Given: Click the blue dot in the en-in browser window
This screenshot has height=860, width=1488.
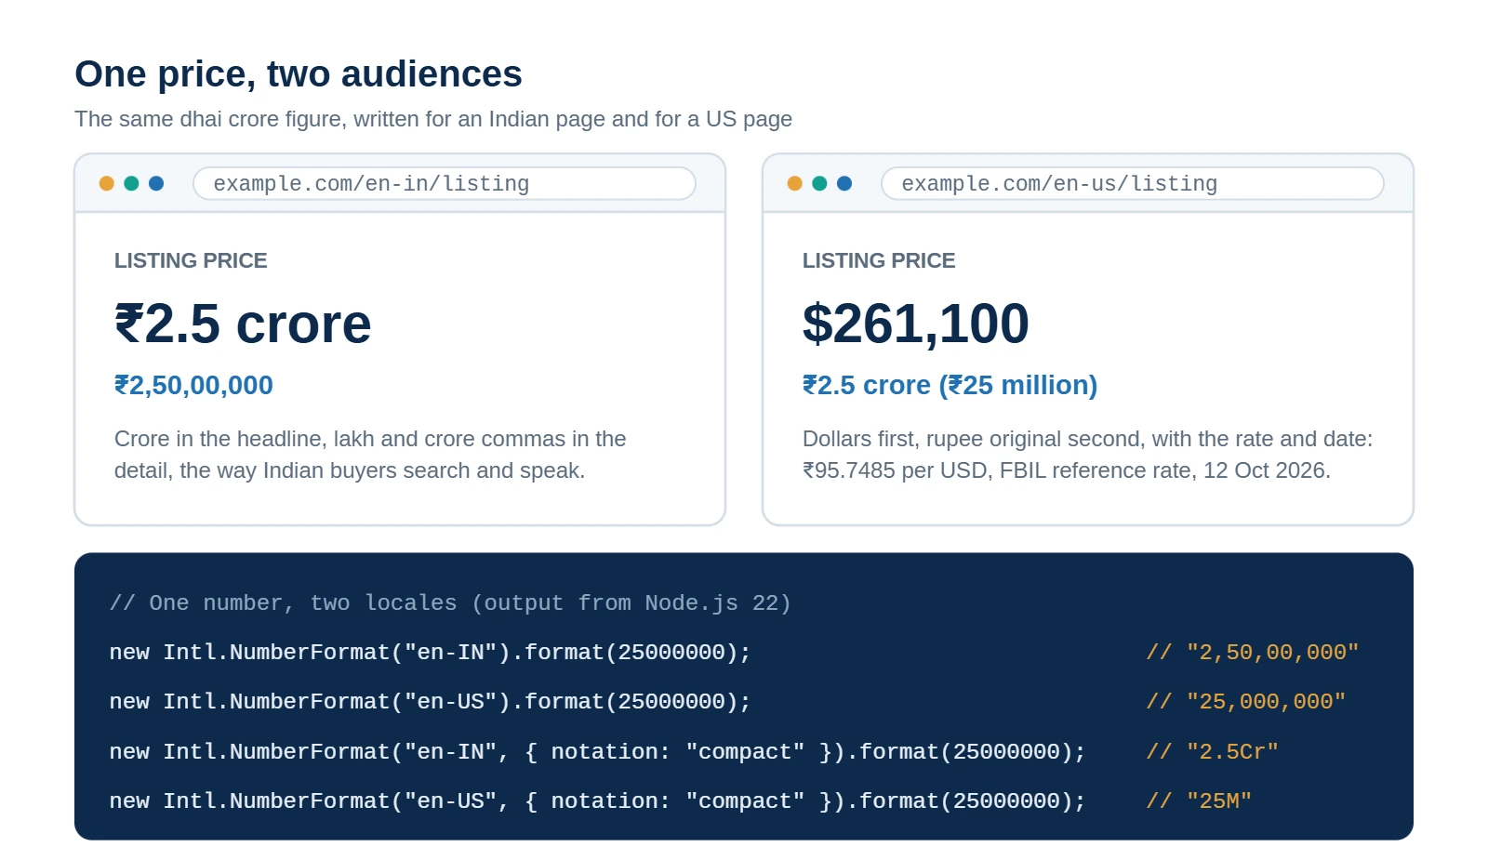Looking at the screenshot, I should coord(156,183).
